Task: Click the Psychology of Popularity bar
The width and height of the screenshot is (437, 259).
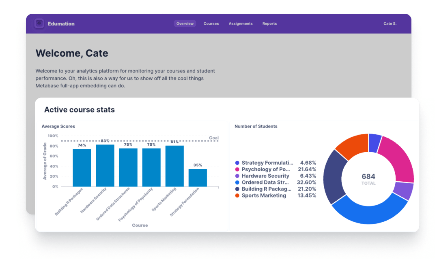Action: pos(151,167)
